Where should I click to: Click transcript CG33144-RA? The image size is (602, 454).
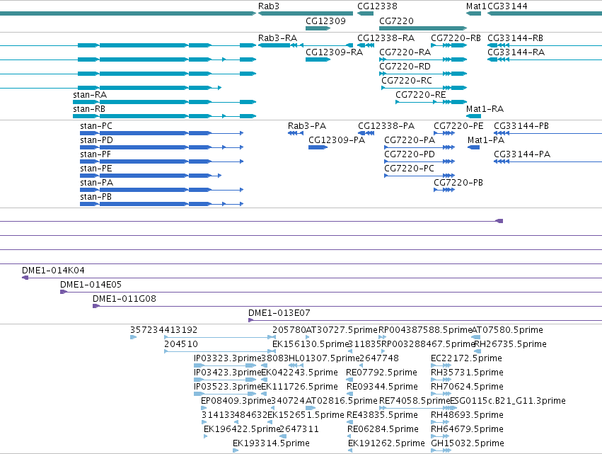tap(516, 52)
